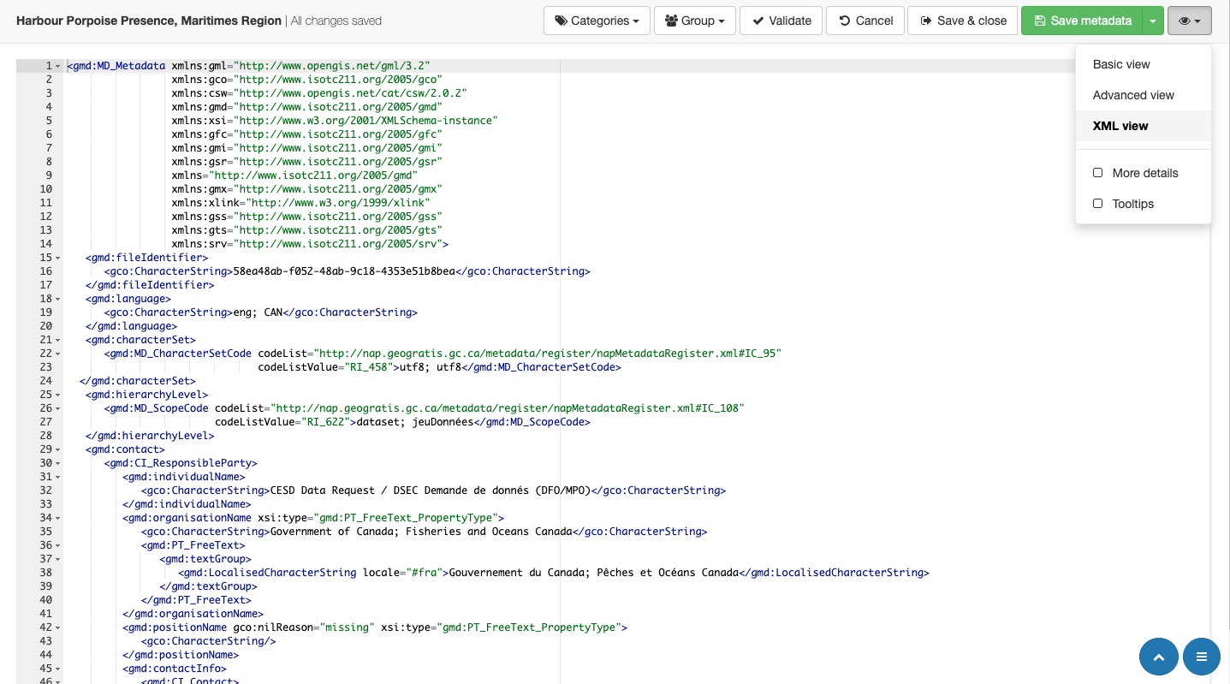The image size is (1230, 684).
Task: Click the Validate button
Action: 781,21
